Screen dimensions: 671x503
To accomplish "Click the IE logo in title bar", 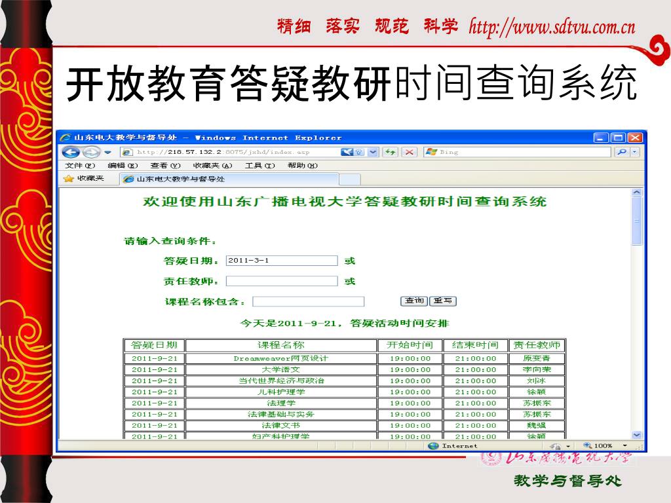I will 66,138.
